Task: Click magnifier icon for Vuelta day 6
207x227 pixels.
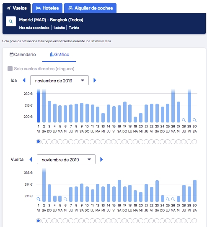Action: pyautogui.click(x=65, y=199)
